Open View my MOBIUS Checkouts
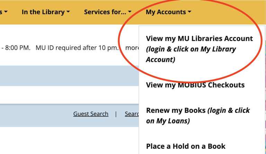 [x=195, y=85]
